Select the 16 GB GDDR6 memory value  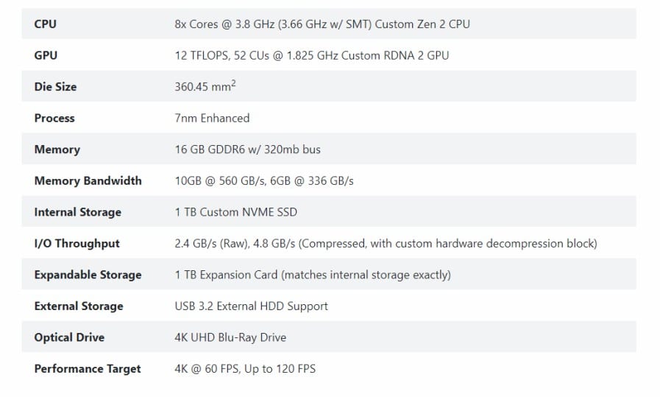click(x=247, y=150)
